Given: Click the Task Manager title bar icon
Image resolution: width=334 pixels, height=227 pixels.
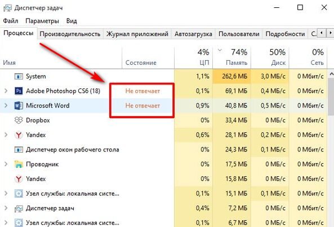Looking at the screenshot, I should click(x=7, y=8).
